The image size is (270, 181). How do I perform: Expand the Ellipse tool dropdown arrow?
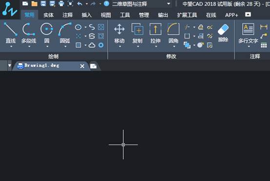pos(85,27)
